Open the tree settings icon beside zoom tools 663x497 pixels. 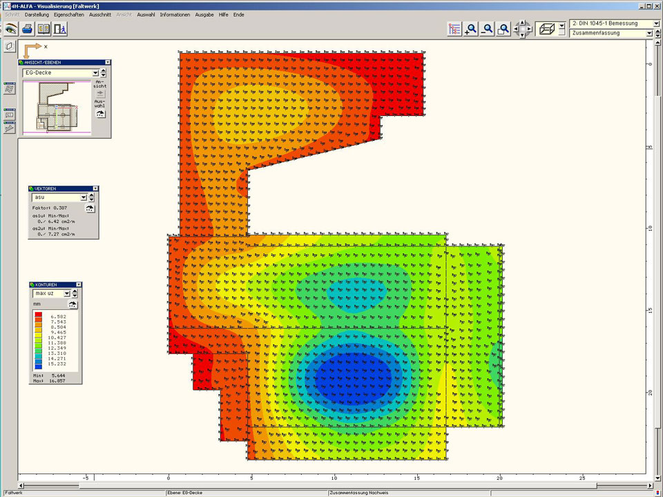(x=454, y=29)
